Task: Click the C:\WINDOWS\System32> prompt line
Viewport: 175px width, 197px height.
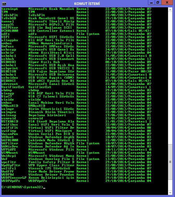Action: (x=22, y=187)
